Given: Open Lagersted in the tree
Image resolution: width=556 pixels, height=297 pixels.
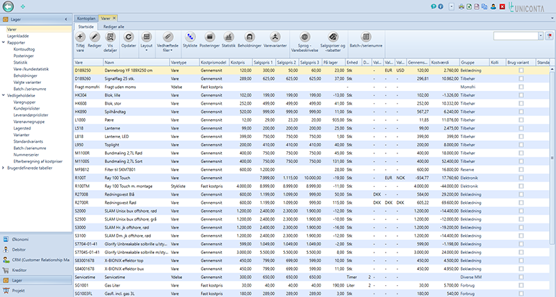Looking at the screenshot, I should [x=22, y=128].
